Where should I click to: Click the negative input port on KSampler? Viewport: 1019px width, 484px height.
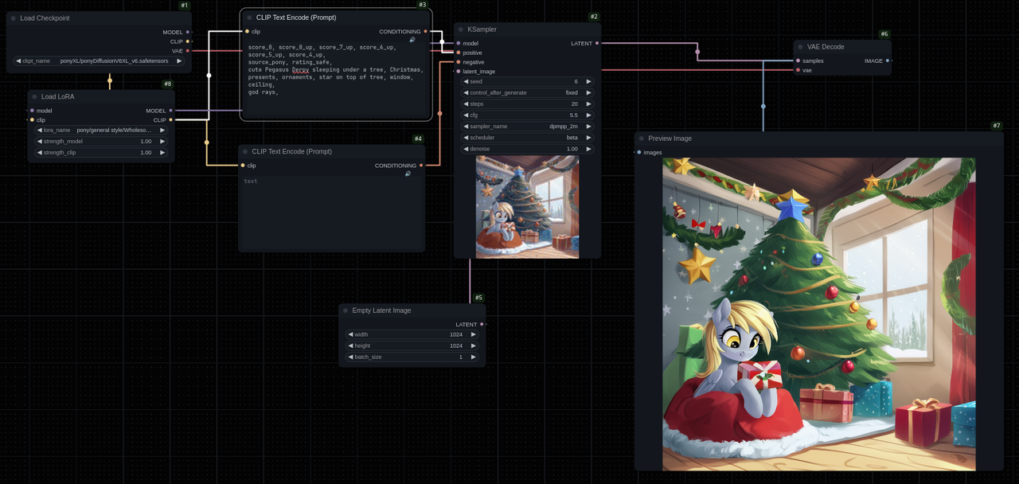(x=459, y=62)
